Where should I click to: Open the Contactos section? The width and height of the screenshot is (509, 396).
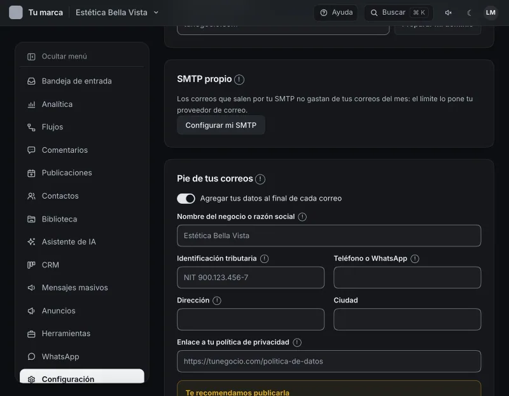[x=82, y=196]
